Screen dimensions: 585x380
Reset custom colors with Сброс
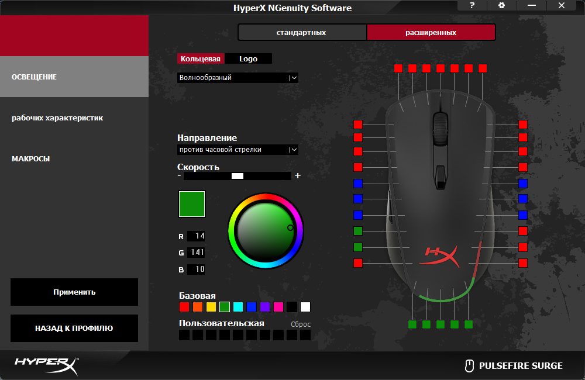coord(301,324)
